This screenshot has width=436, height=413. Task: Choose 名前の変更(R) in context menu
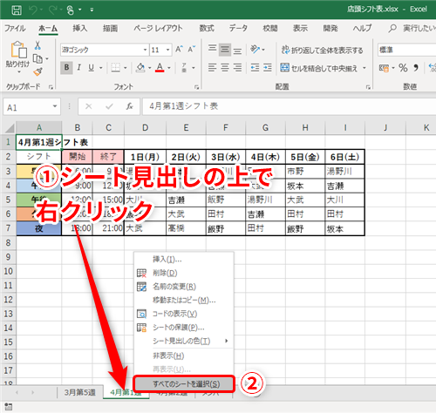click(184, 287)
